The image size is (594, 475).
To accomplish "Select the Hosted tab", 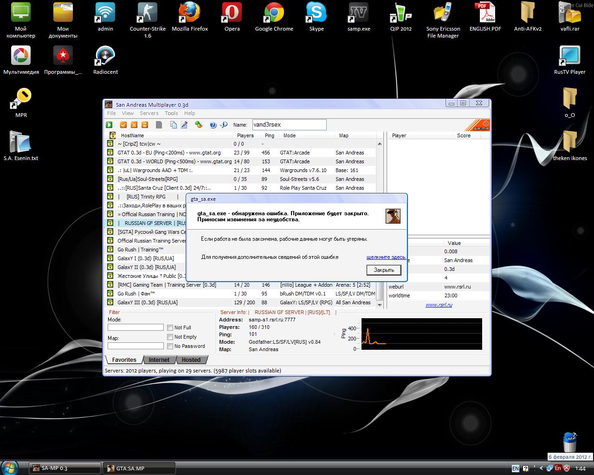I will [x=191, y=360].
